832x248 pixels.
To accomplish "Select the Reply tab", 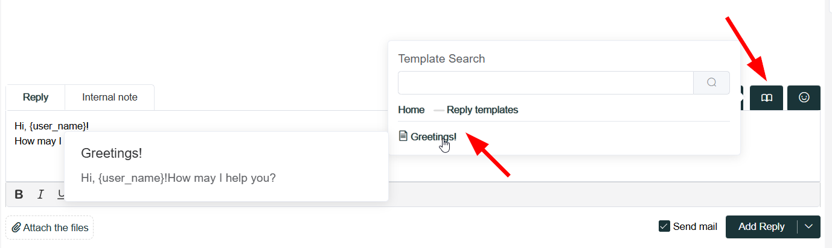I will 36,97.
